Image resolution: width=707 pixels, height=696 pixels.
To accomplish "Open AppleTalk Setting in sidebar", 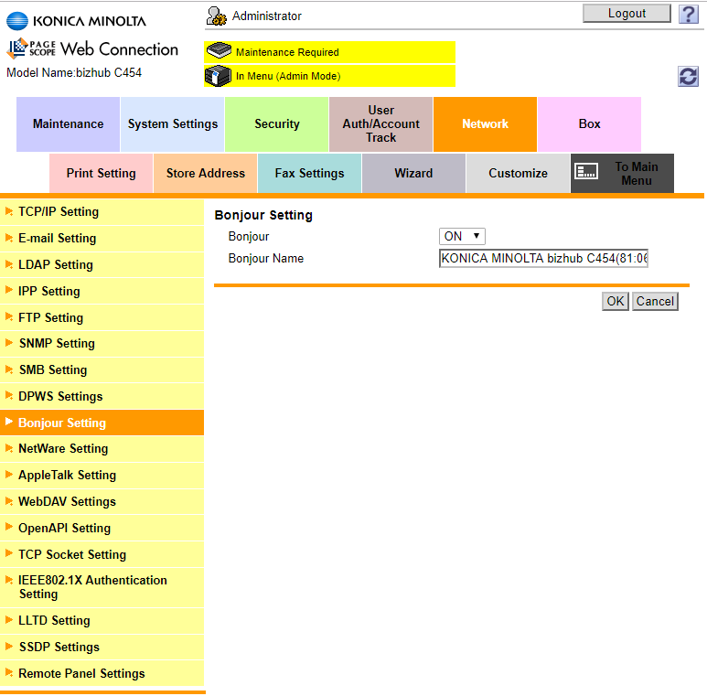I will [102, 475].
